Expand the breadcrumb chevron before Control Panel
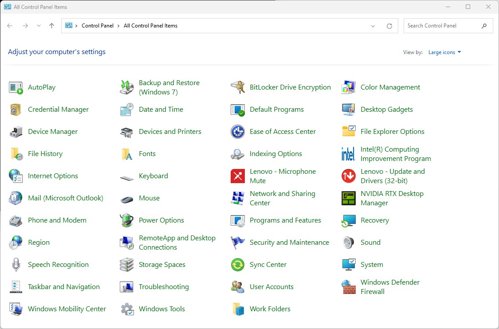This screenshot has height=329, width=499. point(76,26)
